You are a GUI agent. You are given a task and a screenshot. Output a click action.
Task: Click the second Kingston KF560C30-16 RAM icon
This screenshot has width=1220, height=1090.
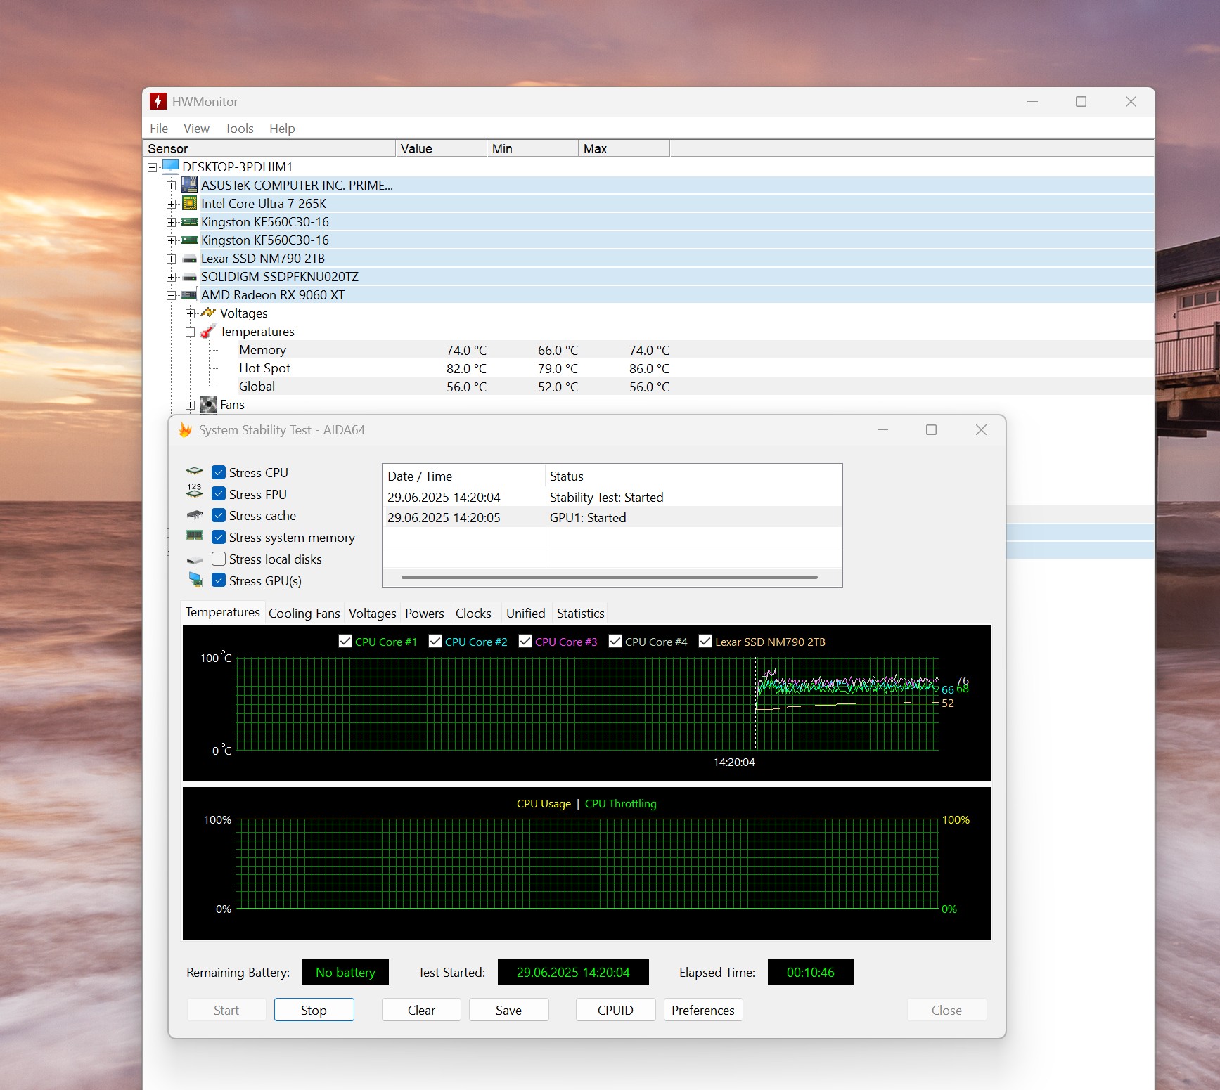pyautogui.click(x=189, y=240)
